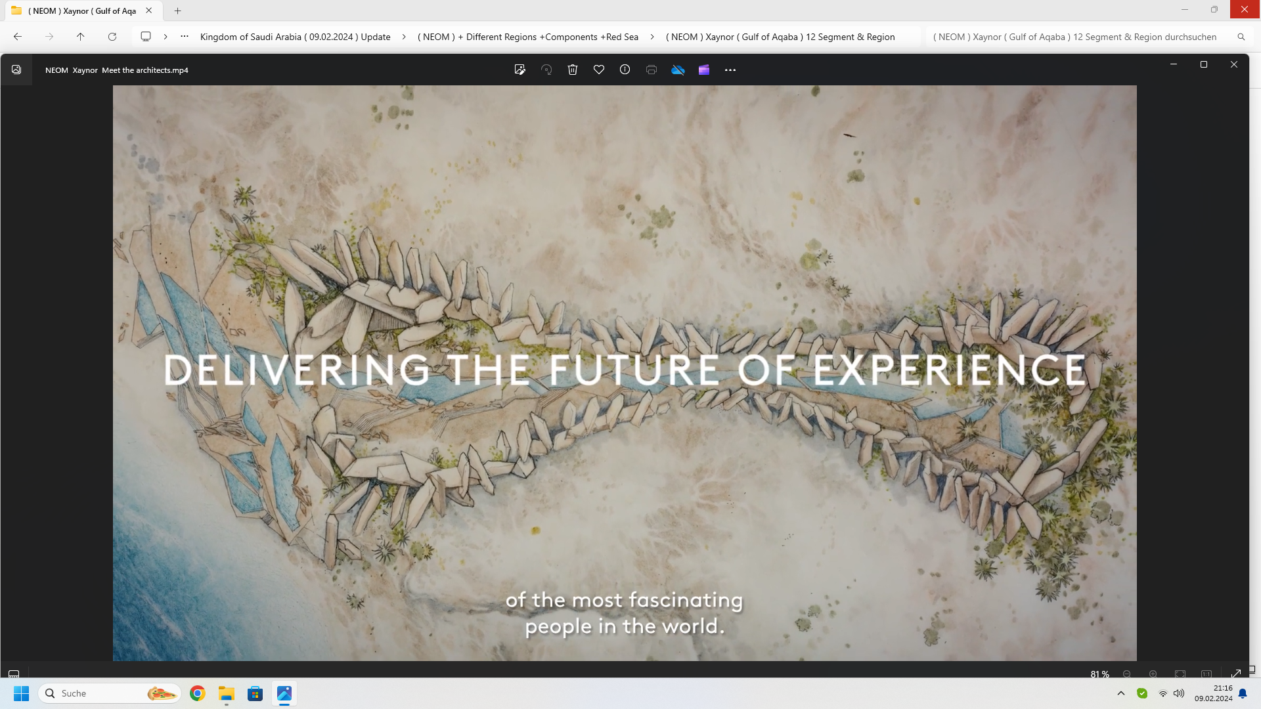Viewport: 1261px width, 709px height.
Task: Show hidden system tray icons
Action: (x=1121, y=693)
